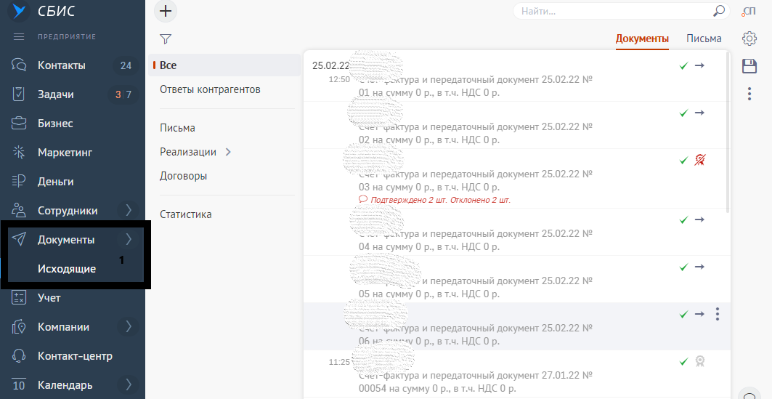Open the Договоры category
Screen dimensions: 772x399
click(183, 176)
